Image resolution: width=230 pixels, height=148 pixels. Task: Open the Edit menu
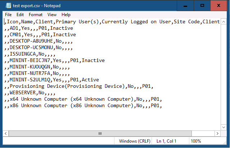tap(20, 15)
